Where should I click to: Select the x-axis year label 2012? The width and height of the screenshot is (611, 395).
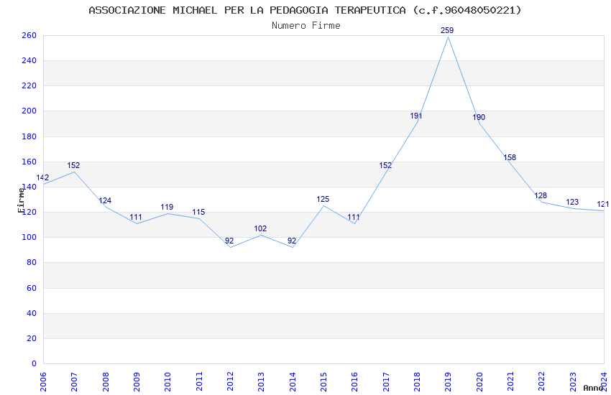coord(230,382)
